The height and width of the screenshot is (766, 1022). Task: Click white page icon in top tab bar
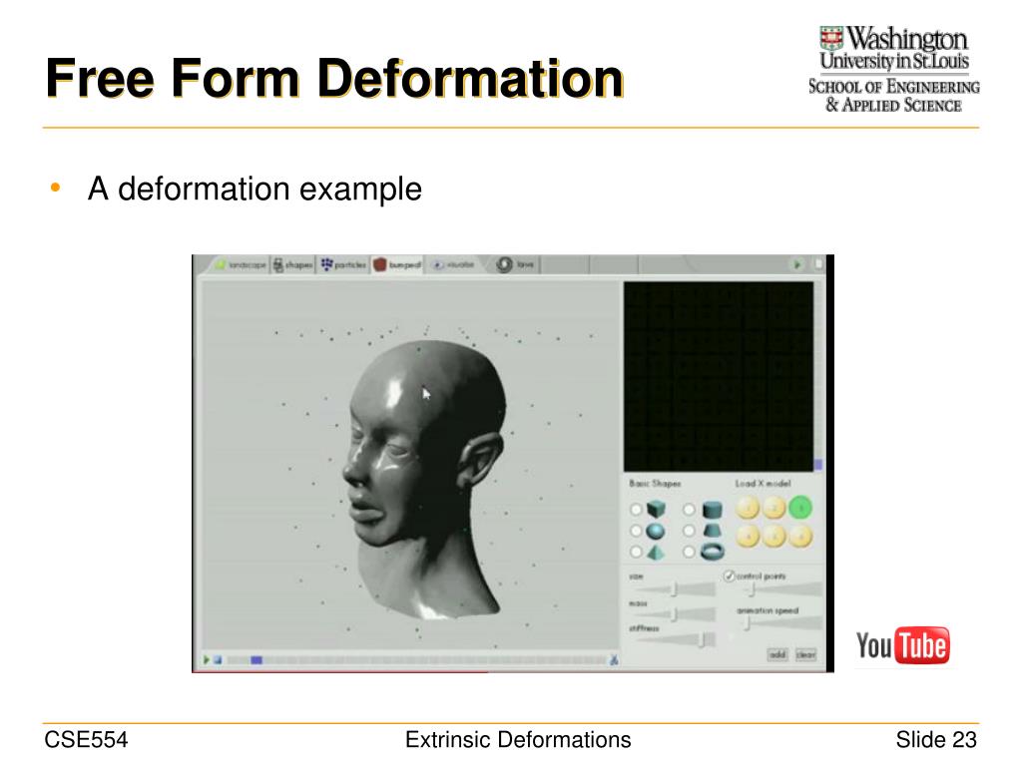pos(817,263)
